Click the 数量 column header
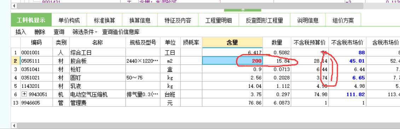The height and width of the screenshot is (129, 400). [x=277, y=43]
